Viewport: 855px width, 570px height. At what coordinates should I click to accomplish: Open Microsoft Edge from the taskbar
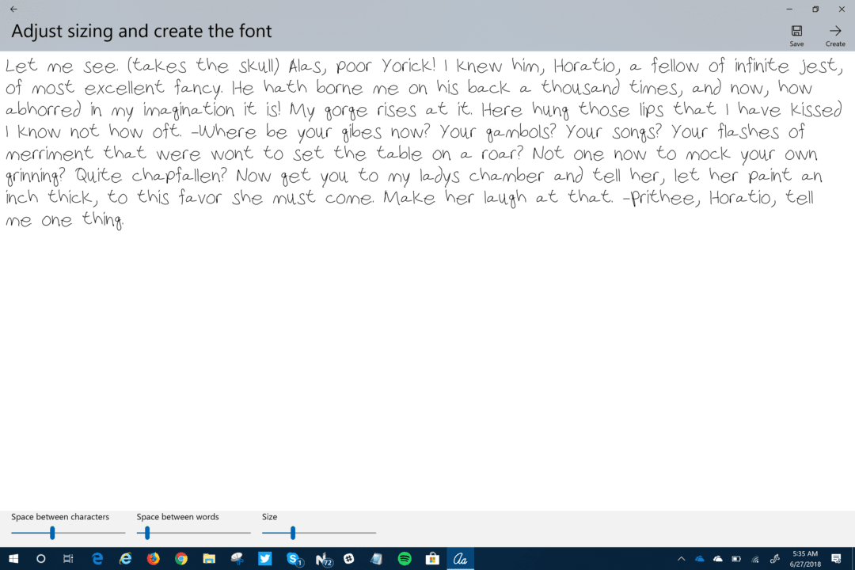coord(97,559)
